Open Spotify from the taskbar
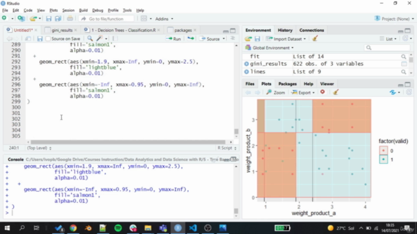The height and width of the screenshot is (234, 417). click(118, 227)
